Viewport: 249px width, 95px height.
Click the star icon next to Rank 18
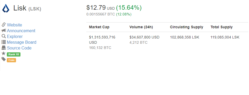point(3,53)
